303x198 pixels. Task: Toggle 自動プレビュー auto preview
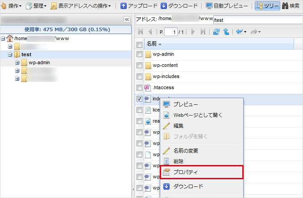coord(227,6)
